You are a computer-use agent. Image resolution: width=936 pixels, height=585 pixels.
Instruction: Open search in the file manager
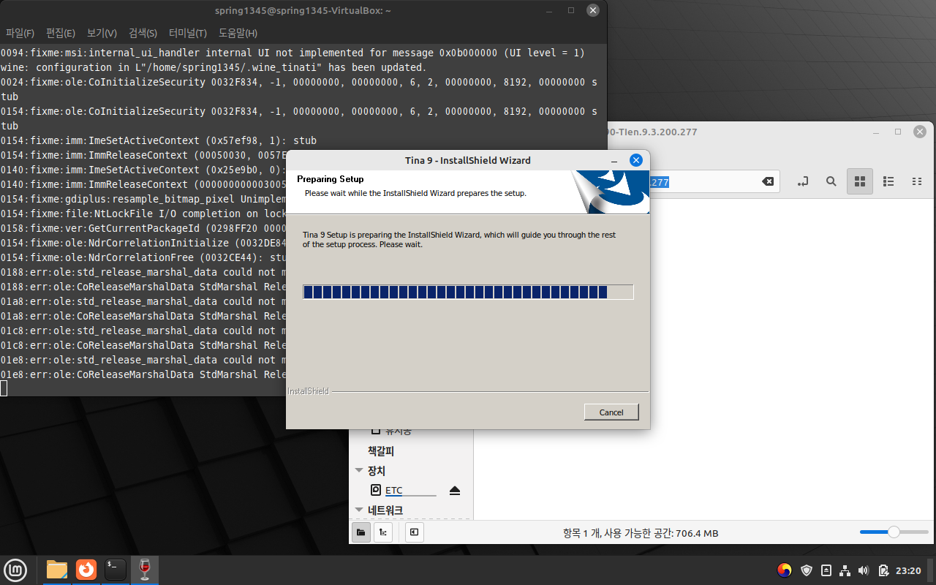(x=831, y=181)
